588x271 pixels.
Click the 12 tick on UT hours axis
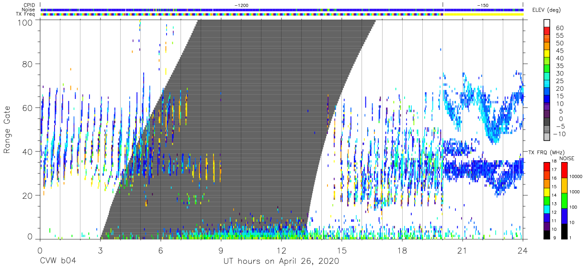(x=282, y=250)
